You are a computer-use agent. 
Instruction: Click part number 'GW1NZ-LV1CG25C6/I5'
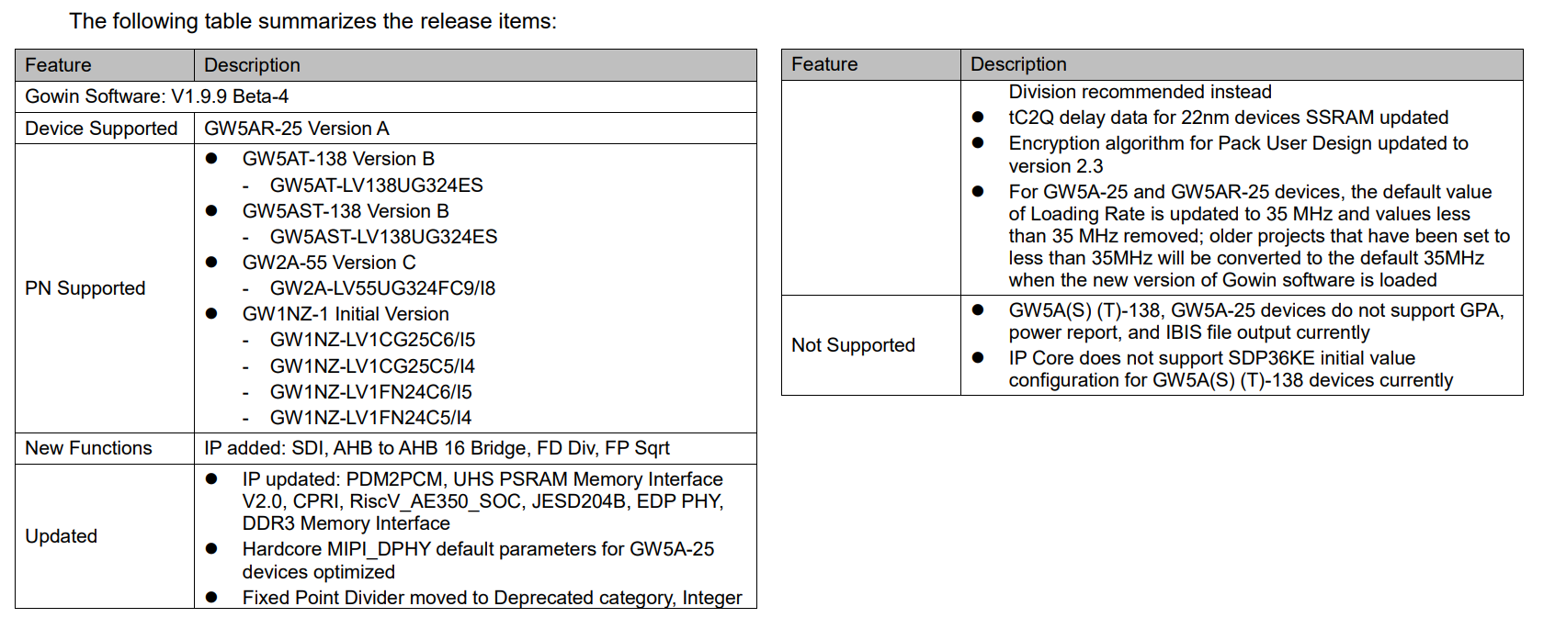click(372, 340)
